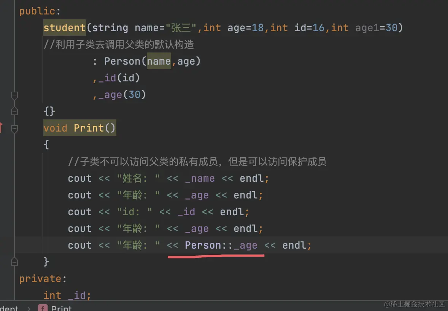Click the private: access specifier
448x311 pixels.
43,279
